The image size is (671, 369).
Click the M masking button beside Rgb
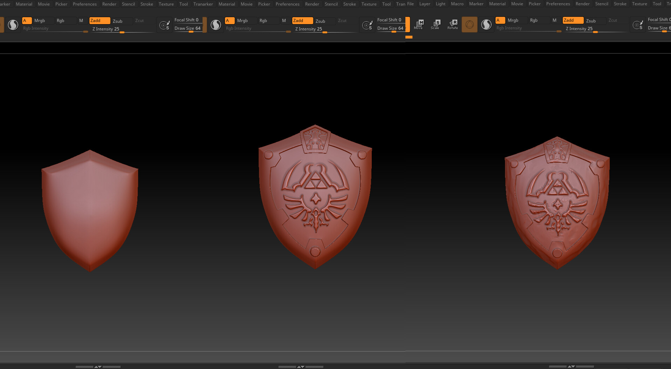81,20
